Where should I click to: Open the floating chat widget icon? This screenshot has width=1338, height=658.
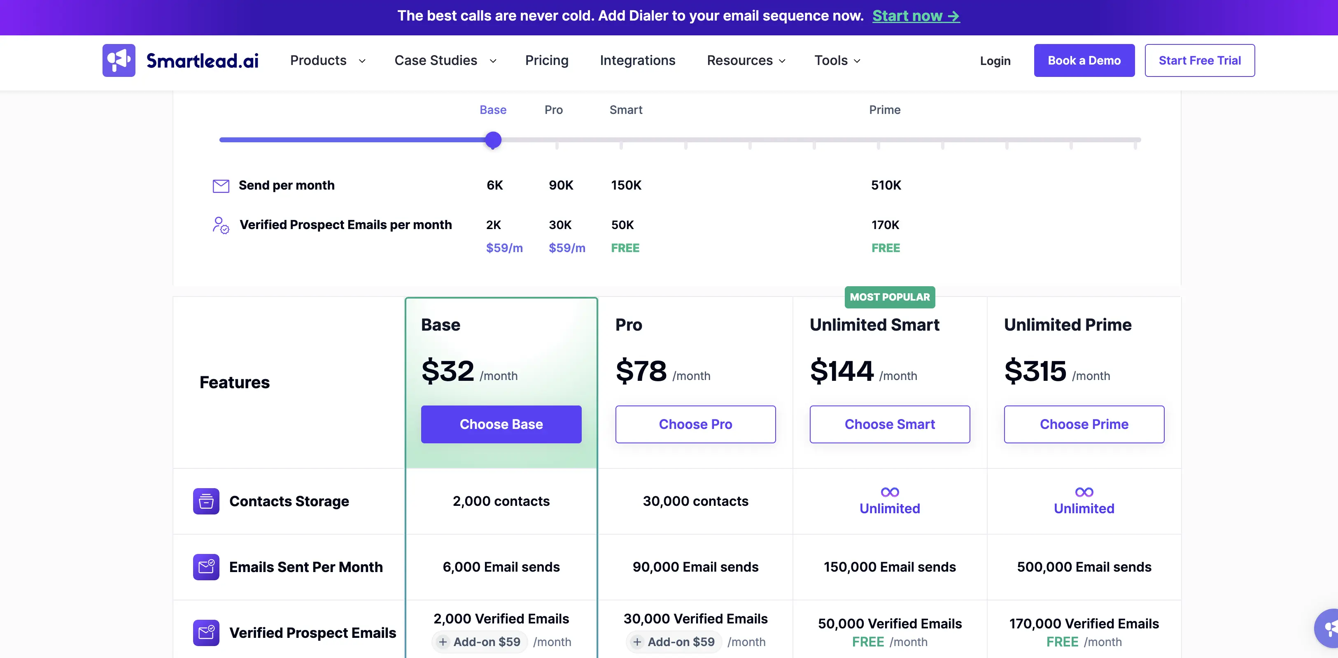(x=1329, y=628)
